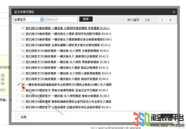Select the checkbox for 最新旺铺装修模板全套 item
The image size is (186, 129).
(18, 101)
